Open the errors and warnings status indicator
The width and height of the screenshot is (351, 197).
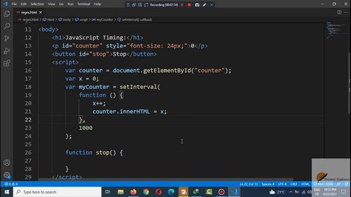(11, 184)
